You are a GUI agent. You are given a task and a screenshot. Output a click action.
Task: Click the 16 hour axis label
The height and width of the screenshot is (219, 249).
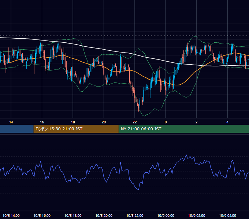pyautogui.click(x=42, y=122)
